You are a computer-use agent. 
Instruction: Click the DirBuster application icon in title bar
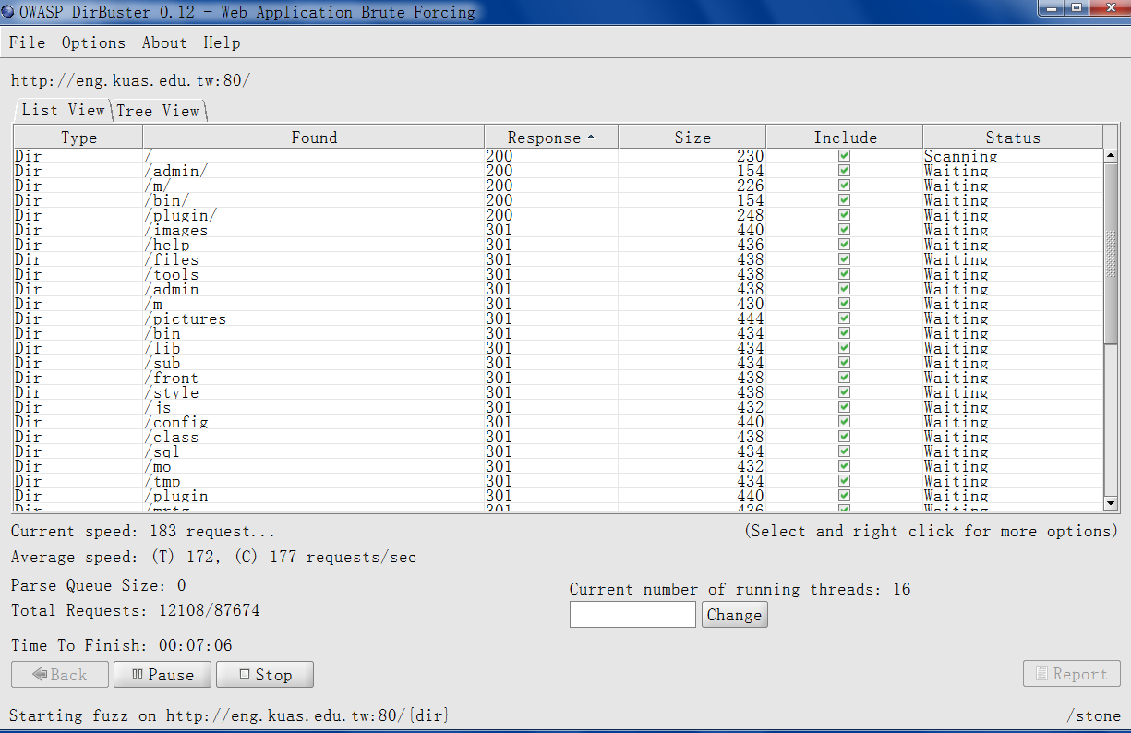(x=8, y=12)
